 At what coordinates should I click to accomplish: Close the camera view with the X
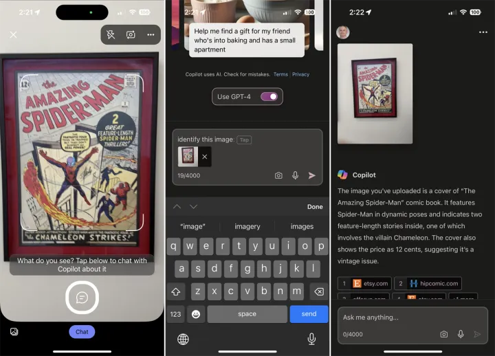pyautogui.click(x=13, y=34)
